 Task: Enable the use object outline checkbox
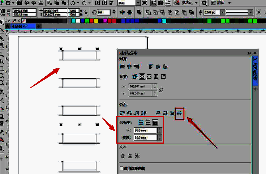[121, 169]
